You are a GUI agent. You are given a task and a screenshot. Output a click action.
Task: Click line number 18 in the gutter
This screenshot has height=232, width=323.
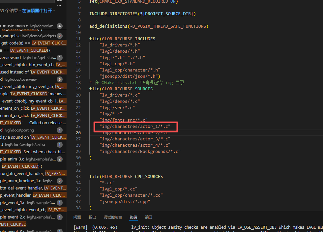tap(78, 83)
